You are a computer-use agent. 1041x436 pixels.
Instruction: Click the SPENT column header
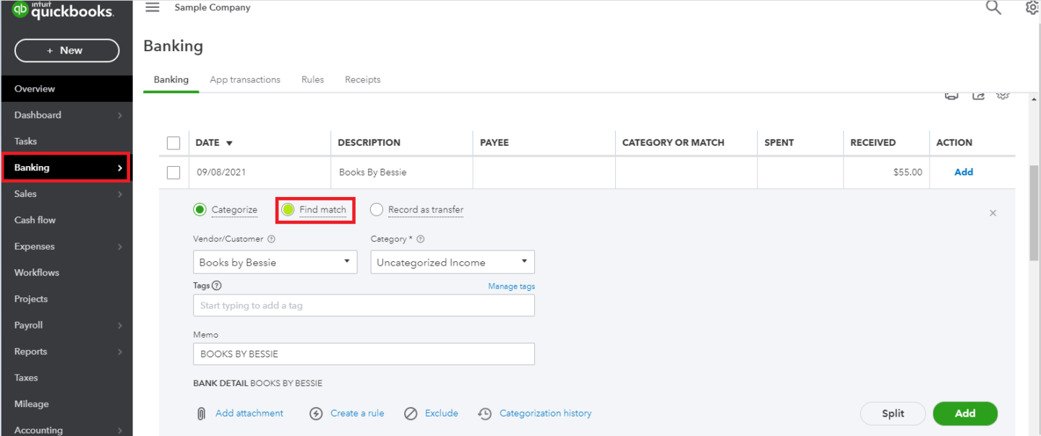pos(779,143)
